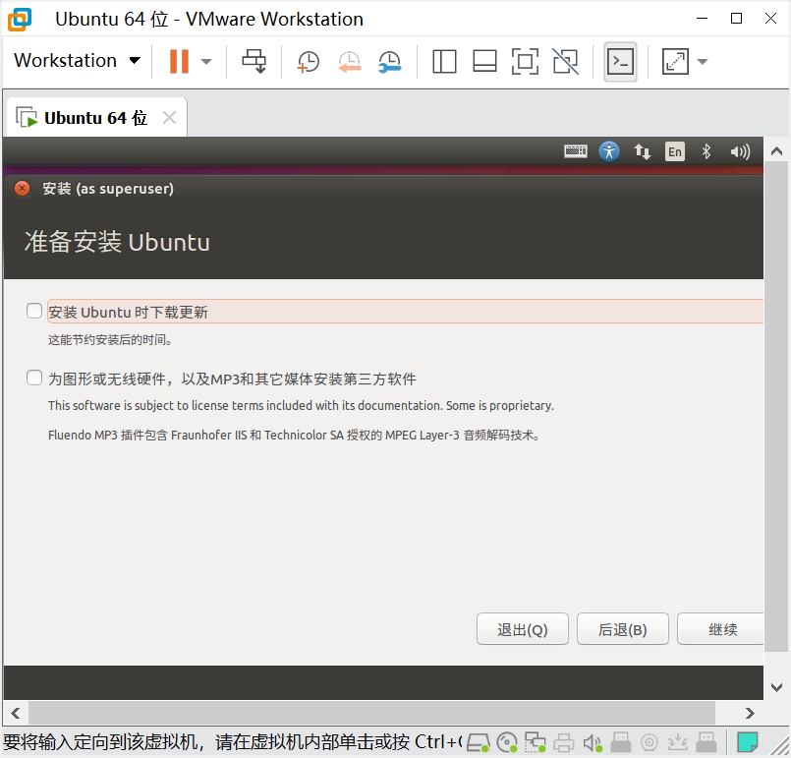The height and width of the screenshot is (758, 791).
Task: Toggle the thumbnail bar view
Action: [x=484, y=62]
